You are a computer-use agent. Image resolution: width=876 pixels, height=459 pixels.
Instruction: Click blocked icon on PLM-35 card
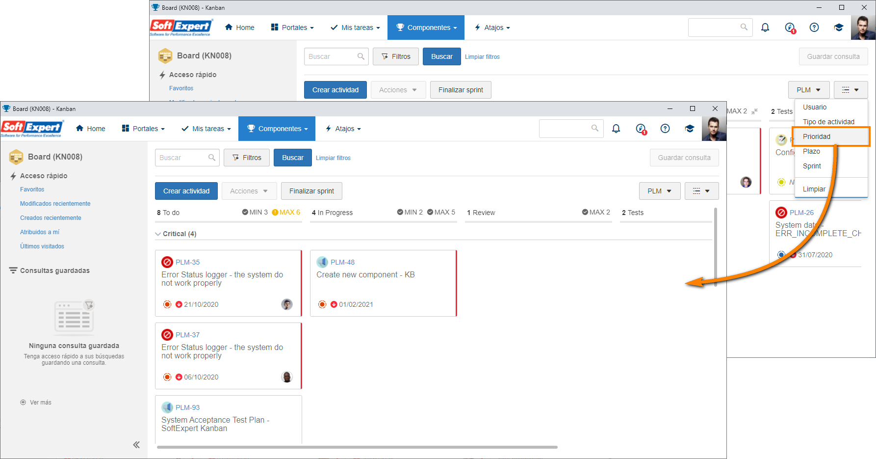167,262
